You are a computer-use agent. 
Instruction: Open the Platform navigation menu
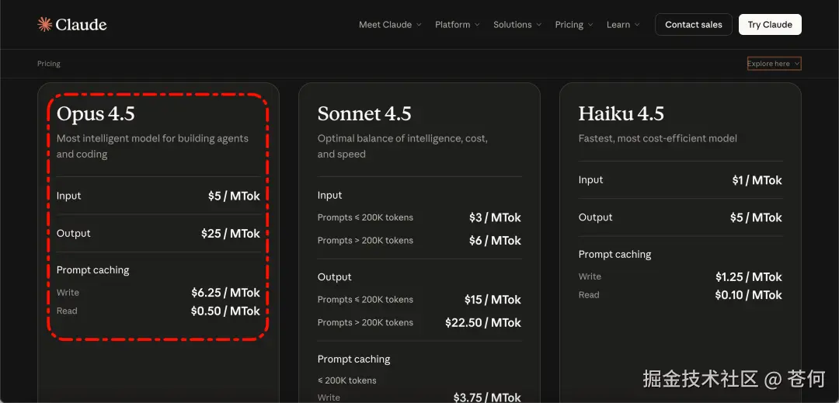(x=452, y=25)
